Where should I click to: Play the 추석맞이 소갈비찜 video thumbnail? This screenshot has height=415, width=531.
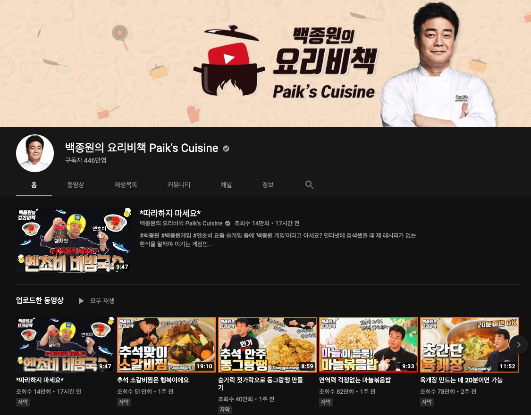tap(166, 345)
